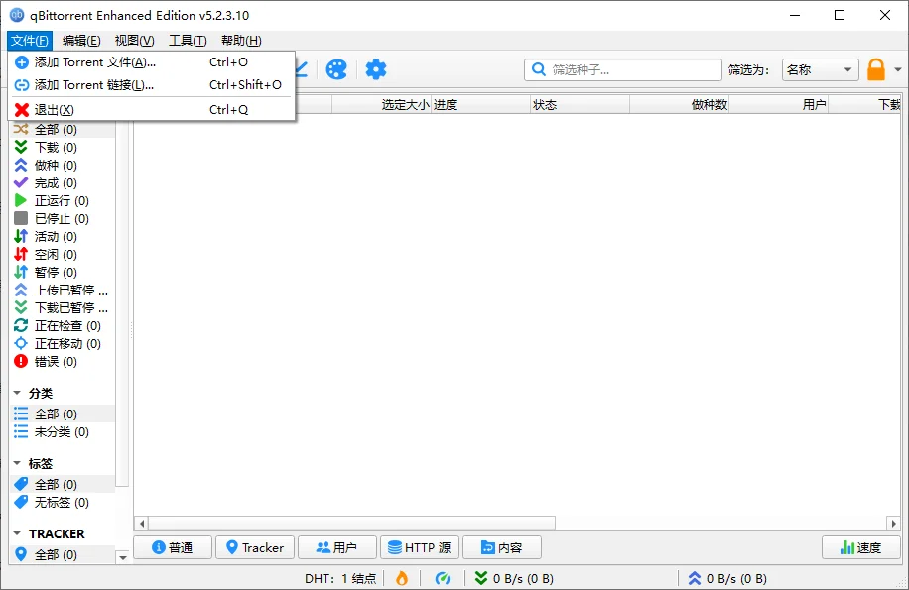Select 全部 (0) under TRACKER
The width and height of the screenshot is (909, 590).
point(63,554)
